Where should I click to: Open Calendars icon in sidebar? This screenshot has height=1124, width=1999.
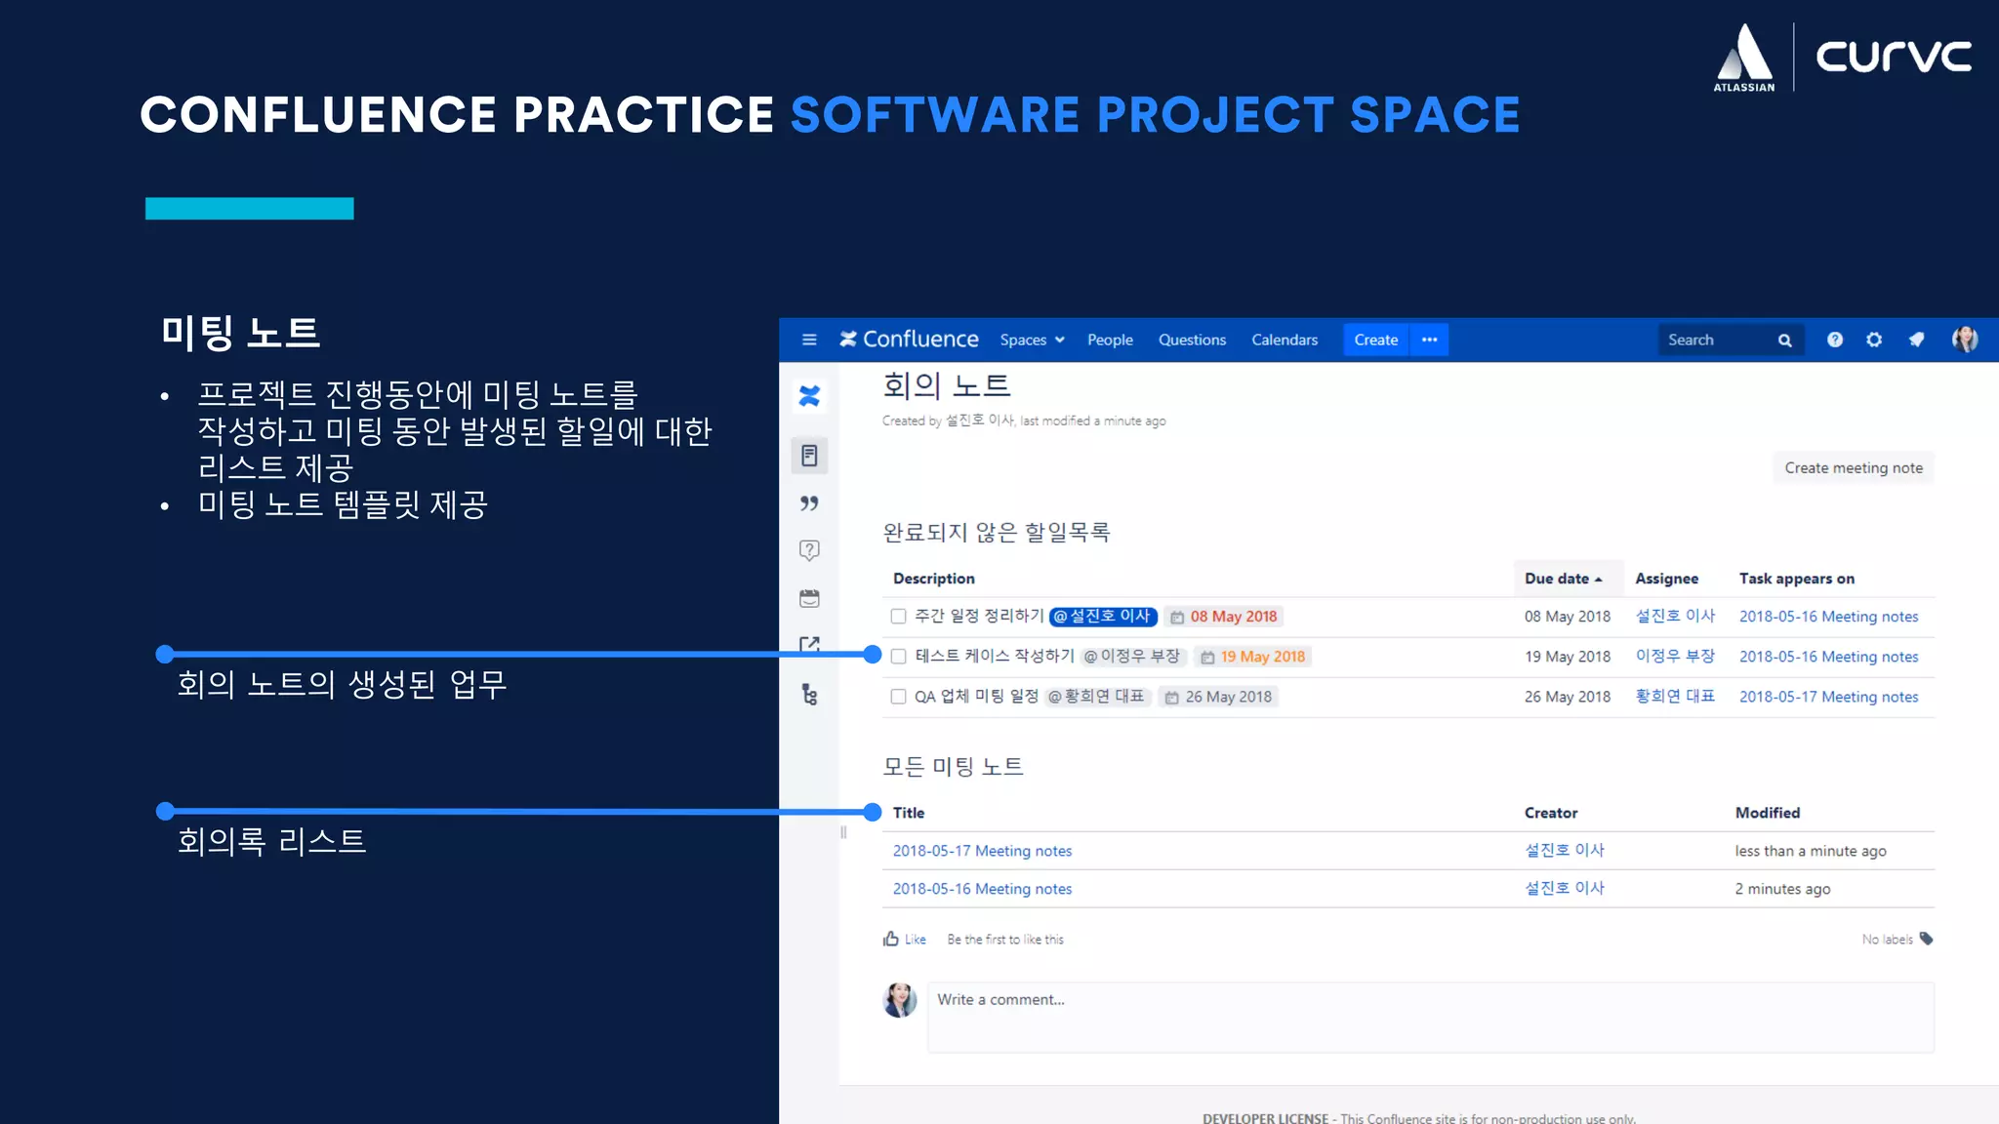809,598
